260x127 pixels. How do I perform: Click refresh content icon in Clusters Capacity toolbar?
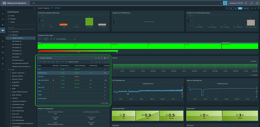pyautogui.click(x=49, y=62)
